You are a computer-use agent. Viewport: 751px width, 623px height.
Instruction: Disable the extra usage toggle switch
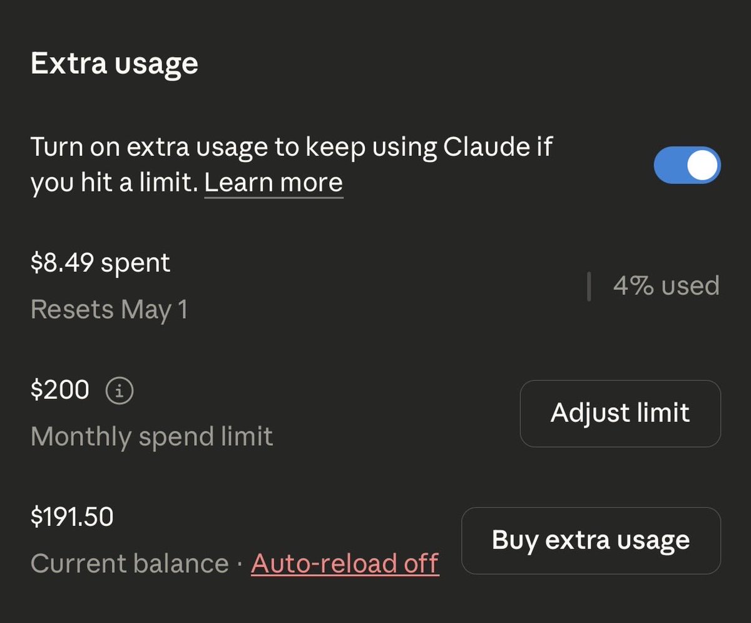click(x=687, y=165)
